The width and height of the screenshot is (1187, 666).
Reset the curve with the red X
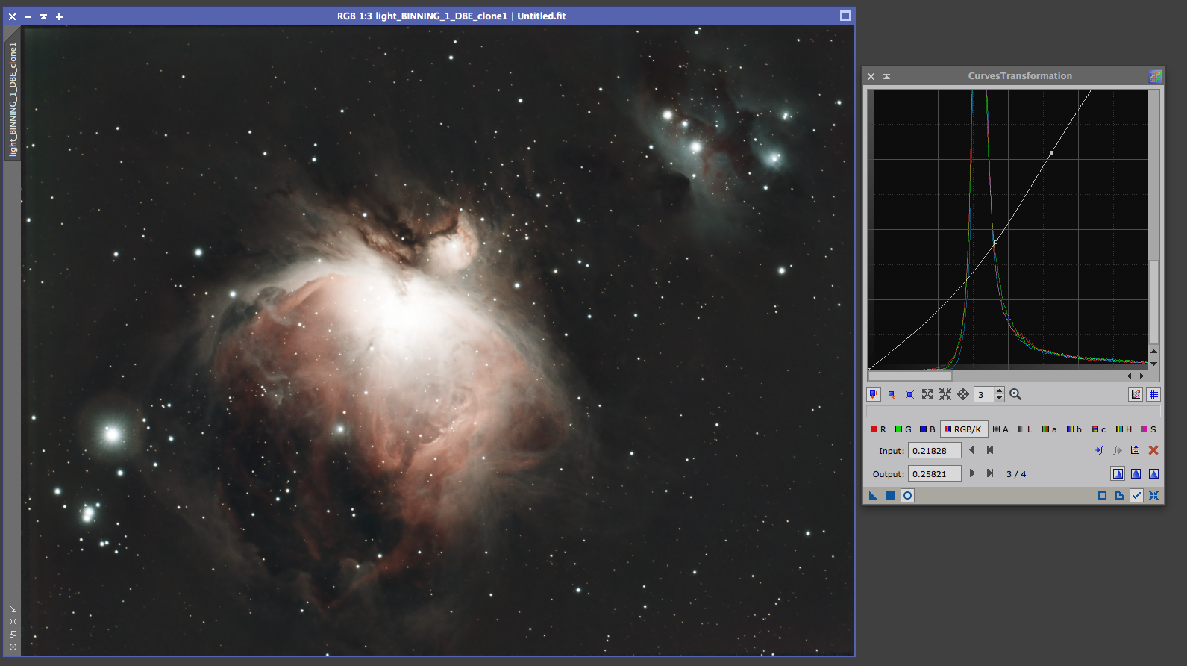1153,450
